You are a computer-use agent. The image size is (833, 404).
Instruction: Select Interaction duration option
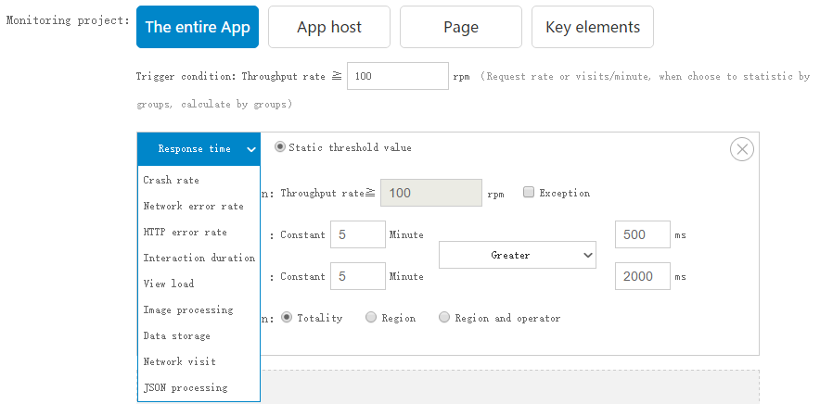coord(199,259)
